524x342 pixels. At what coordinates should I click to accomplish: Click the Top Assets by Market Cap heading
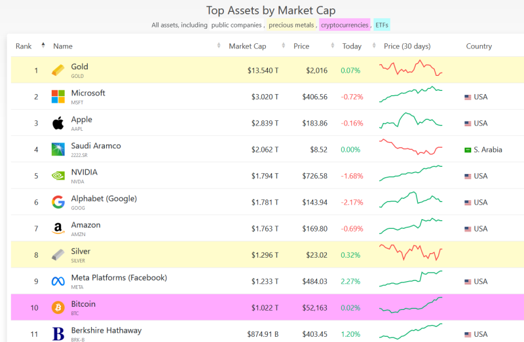tap(271, 10)
